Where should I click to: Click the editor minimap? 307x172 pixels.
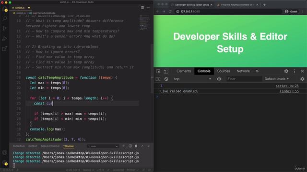click(144, 22)
